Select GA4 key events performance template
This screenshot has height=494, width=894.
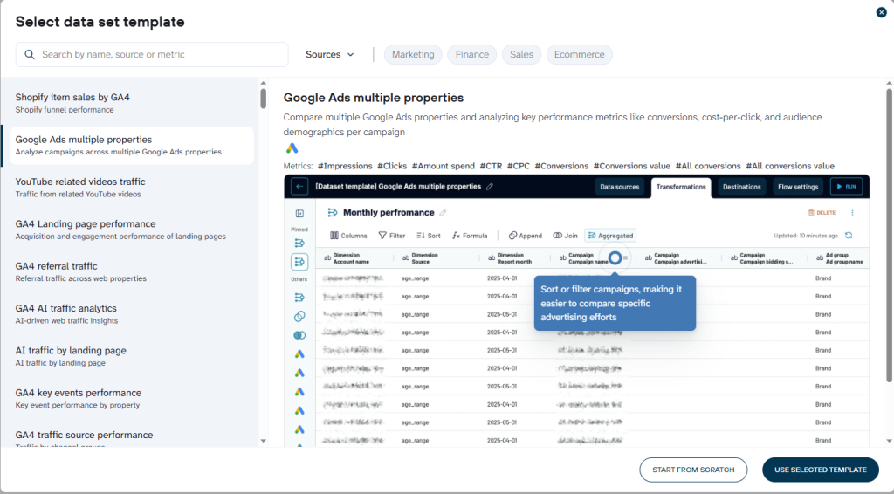point(132,398)
